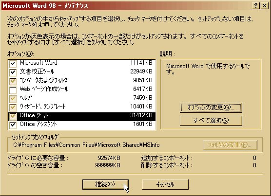Select the ヘルプ list row
This screenshot has width=271, height=196.
[x=82, y=99]
